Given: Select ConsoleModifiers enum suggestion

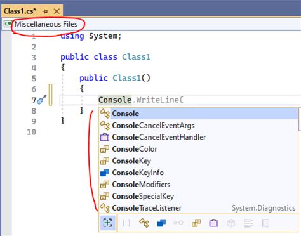Looking at the screenshot, I should 199,185.
